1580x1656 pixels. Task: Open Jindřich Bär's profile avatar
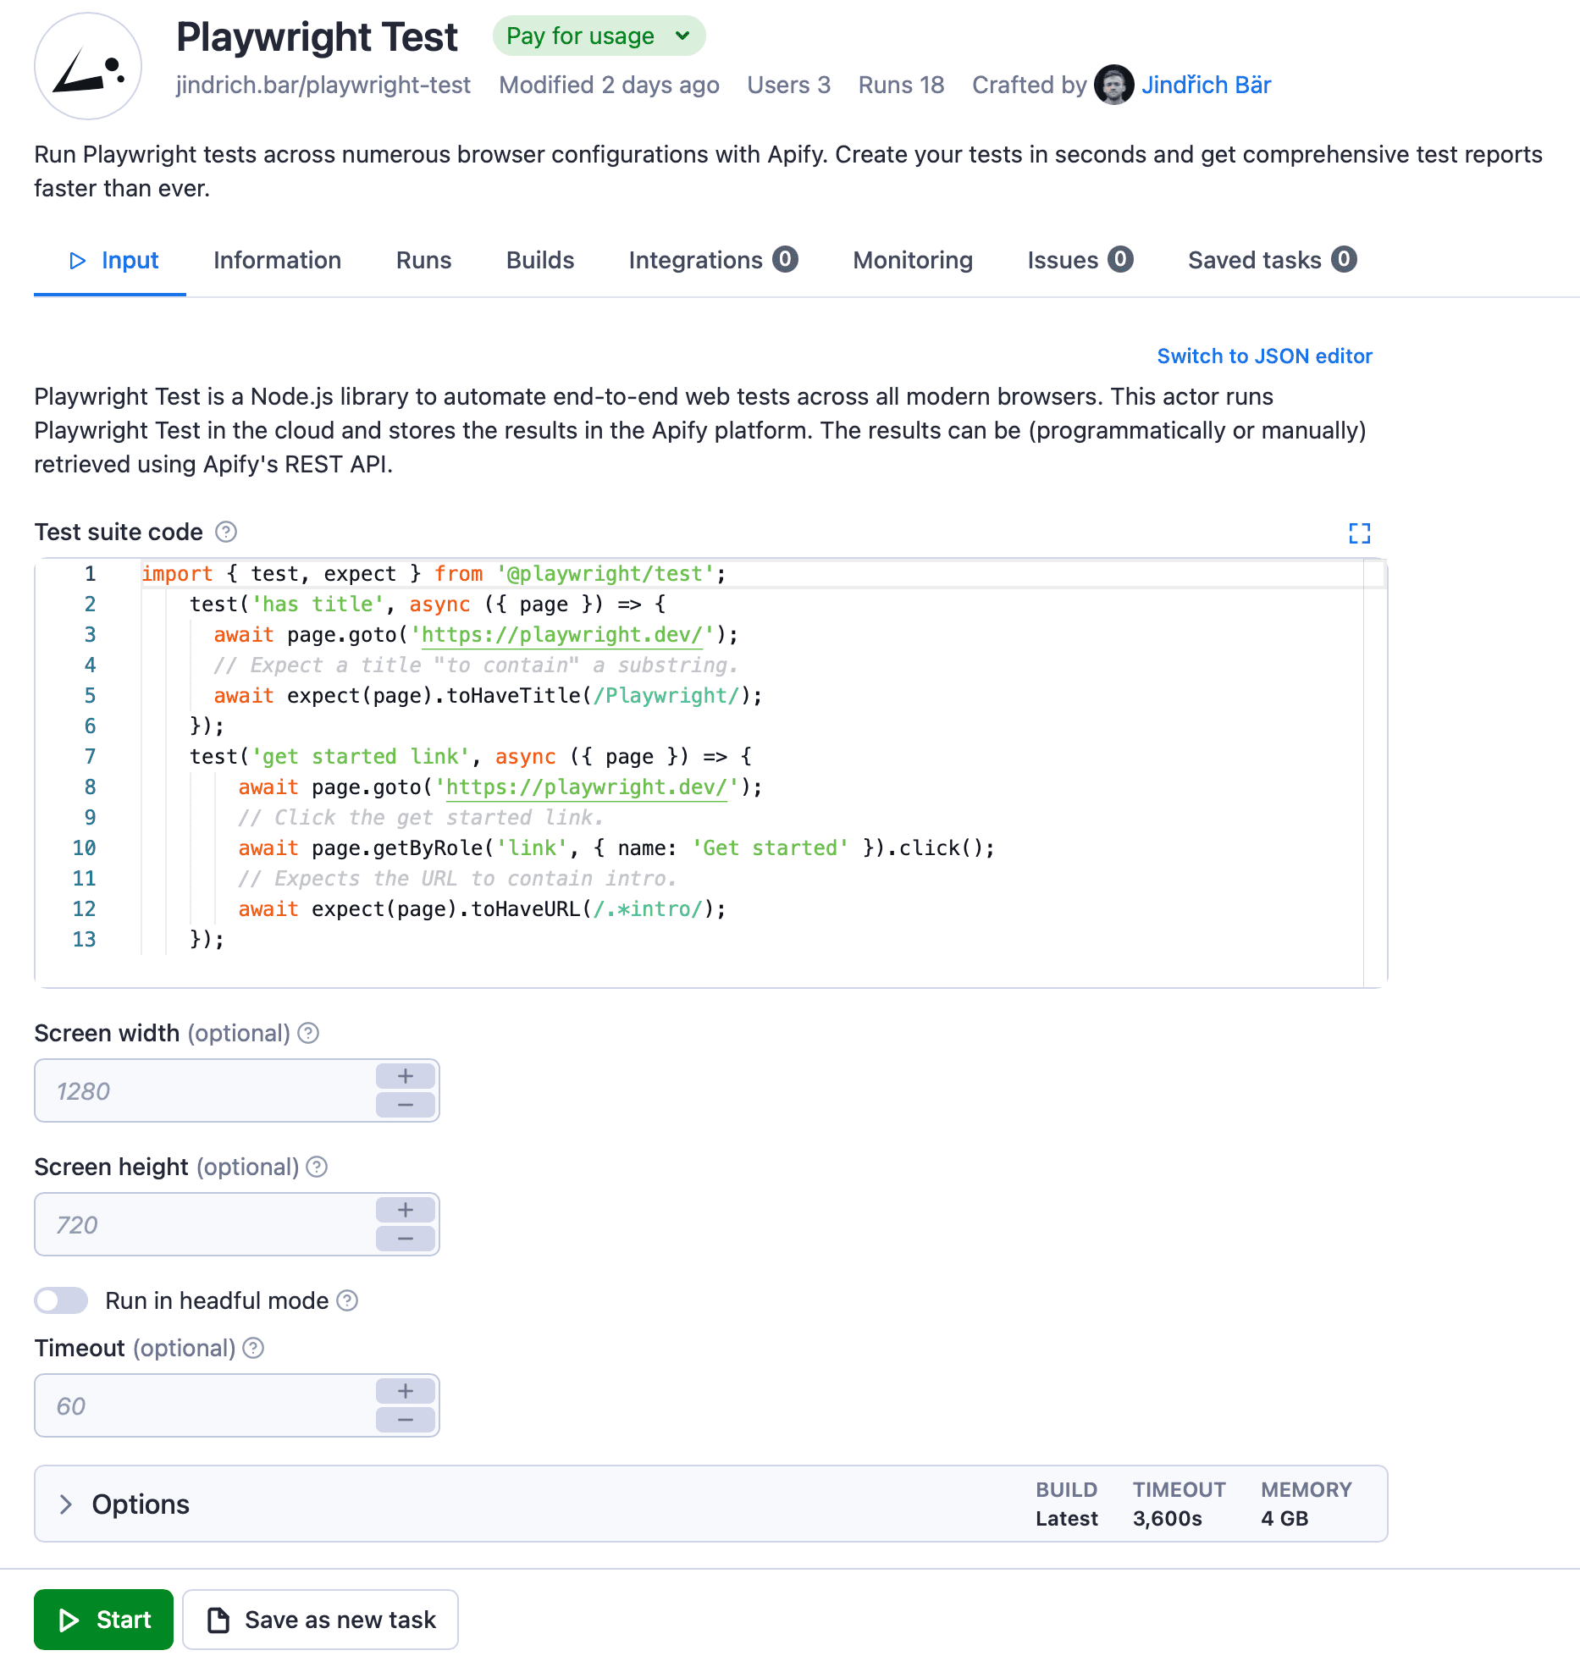pyautogui.click(x=1113, y=85)
